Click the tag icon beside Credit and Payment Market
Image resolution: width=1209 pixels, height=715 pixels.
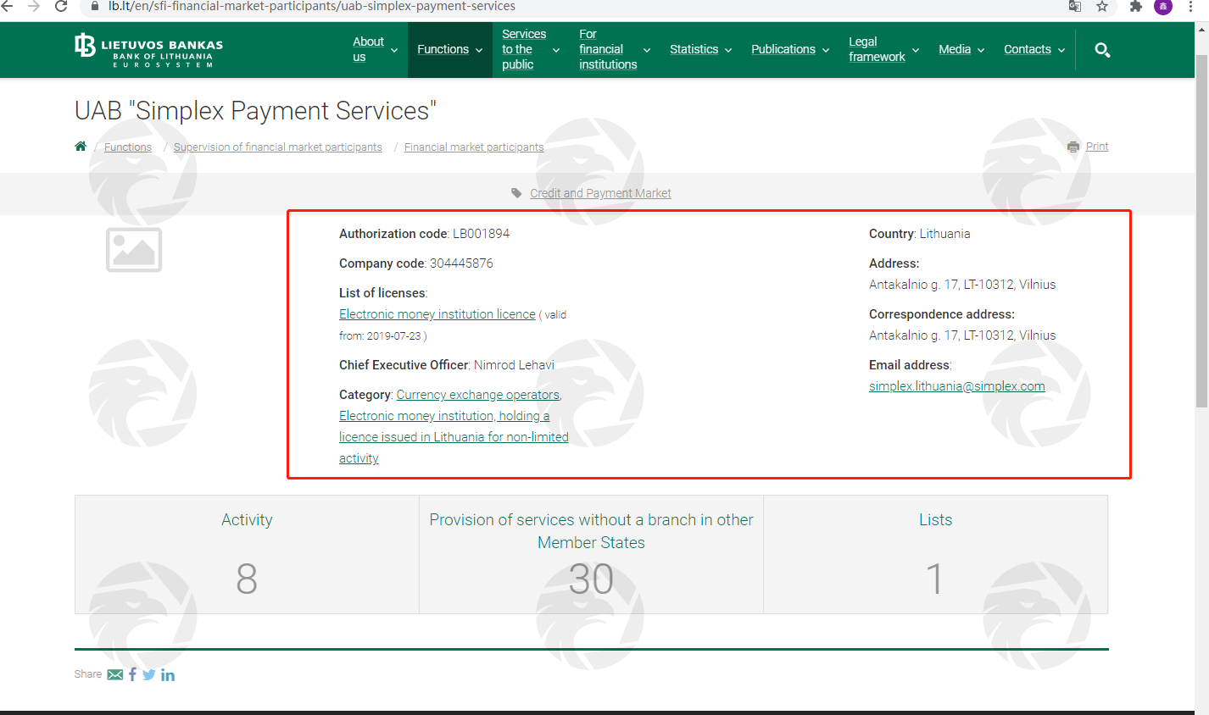(516, 193)
